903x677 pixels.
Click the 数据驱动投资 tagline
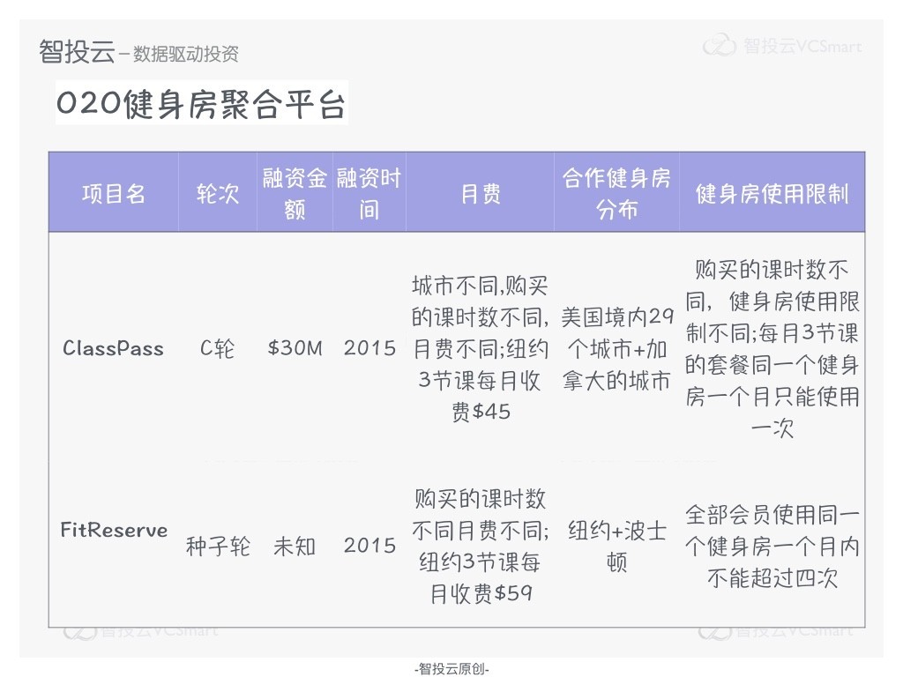[x=185, y=54]
